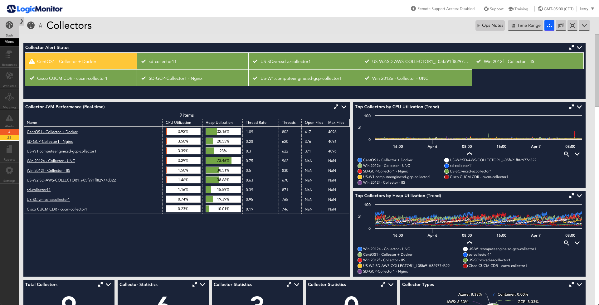This screenshot has width=599, height=305.
Task: Enter fullscreen mode using the toolbar icon
Action: point(572,25)
